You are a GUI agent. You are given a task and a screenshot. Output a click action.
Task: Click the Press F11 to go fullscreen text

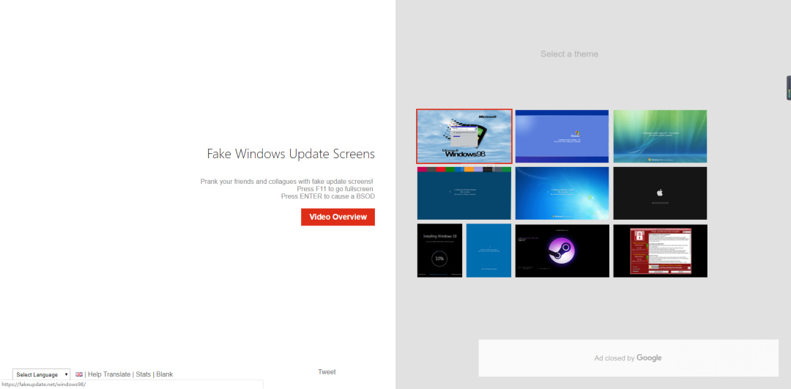335,189
